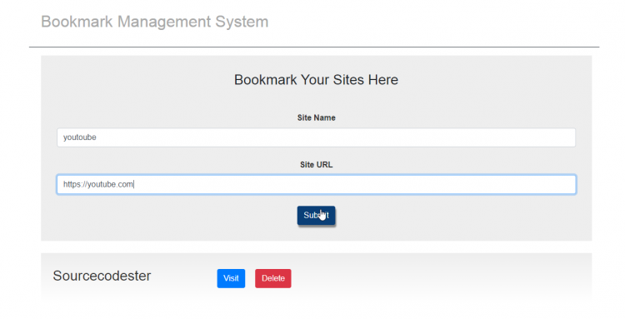
Task: Click the dark blue Submit label
Action: [316, 216]
